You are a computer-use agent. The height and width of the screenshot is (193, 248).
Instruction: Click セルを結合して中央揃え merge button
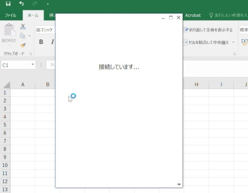[x=206, y=42]
